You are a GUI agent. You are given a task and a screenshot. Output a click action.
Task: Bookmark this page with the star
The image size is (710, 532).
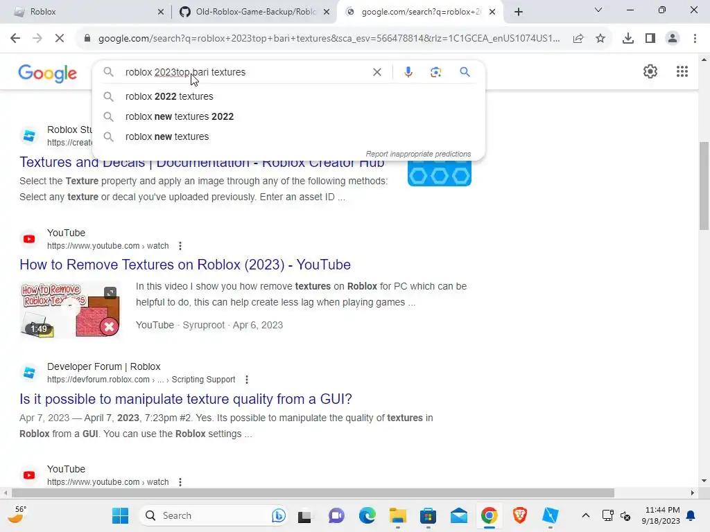pos(600,39)
